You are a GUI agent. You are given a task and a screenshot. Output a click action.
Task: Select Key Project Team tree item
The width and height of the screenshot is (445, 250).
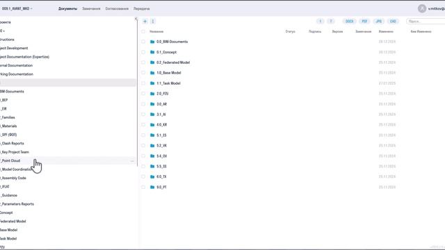[15, 152]
